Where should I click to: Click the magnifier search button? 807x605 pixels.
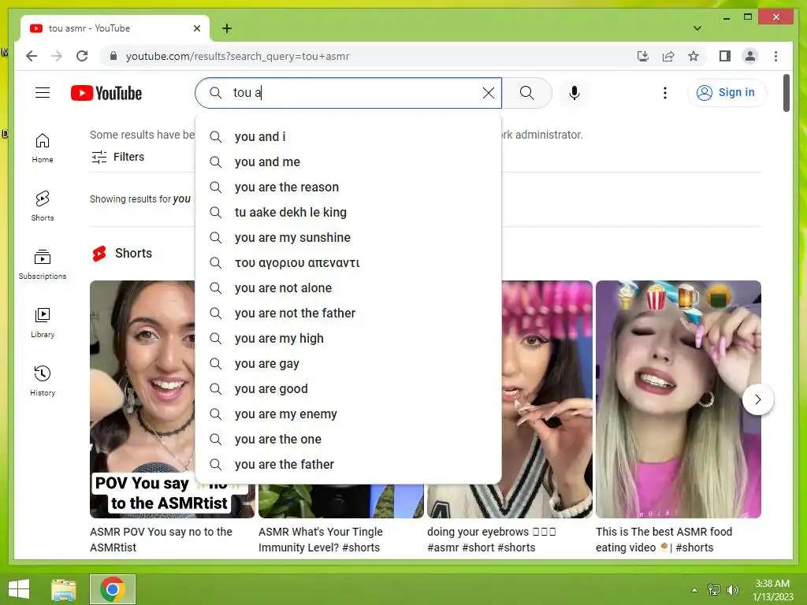click(526, 93)
